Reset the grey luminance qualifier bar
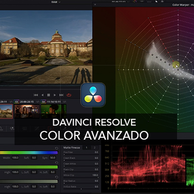This screenshot has width=194, height=194. [57, 177]
